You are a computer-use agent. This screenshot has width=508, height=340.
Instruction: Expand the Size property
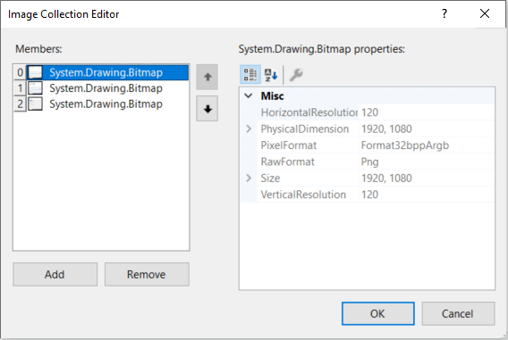(x=249, y=178)
